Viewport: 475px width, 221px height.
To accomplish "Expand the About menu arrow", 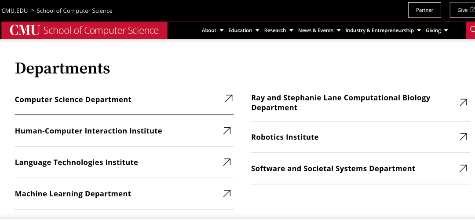I will pyautogui.click(x=221, y=30).
